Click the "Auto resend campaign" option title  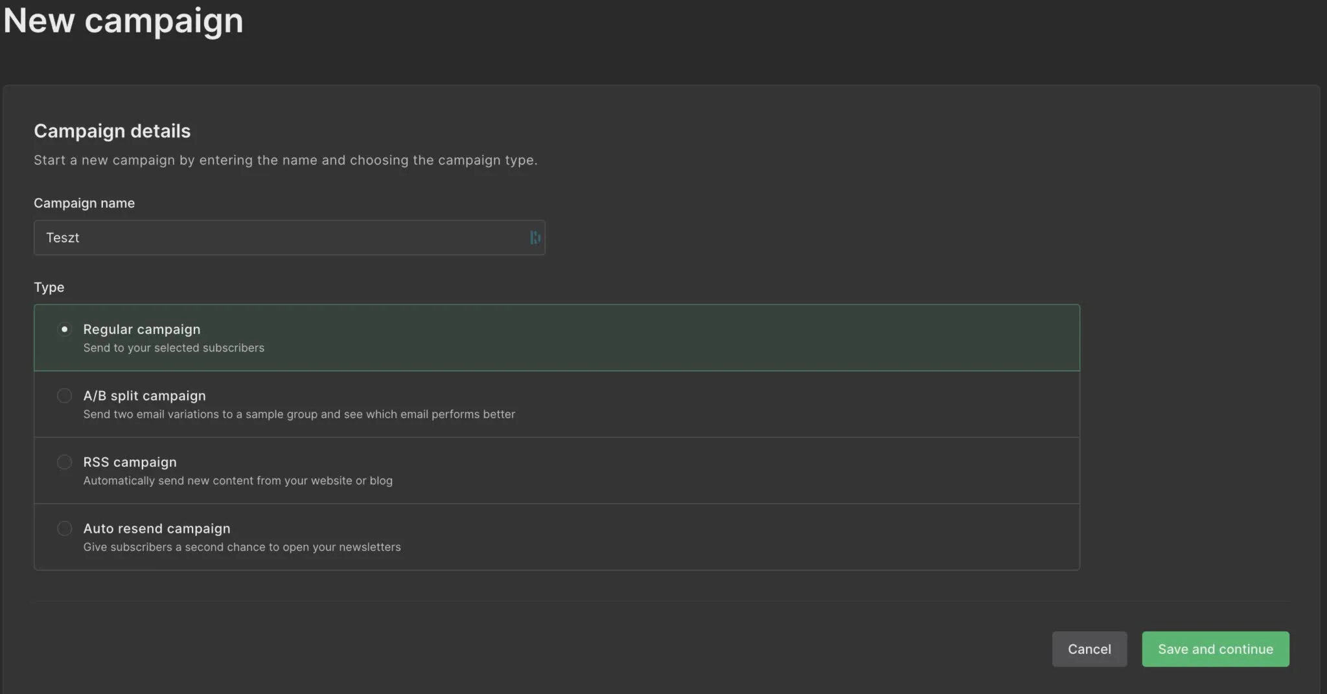[x=156, y=529]
